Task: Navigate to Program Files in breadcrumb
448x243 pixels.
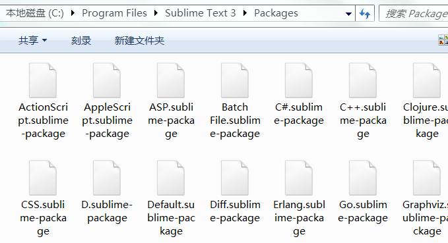Action: point(114,13)
